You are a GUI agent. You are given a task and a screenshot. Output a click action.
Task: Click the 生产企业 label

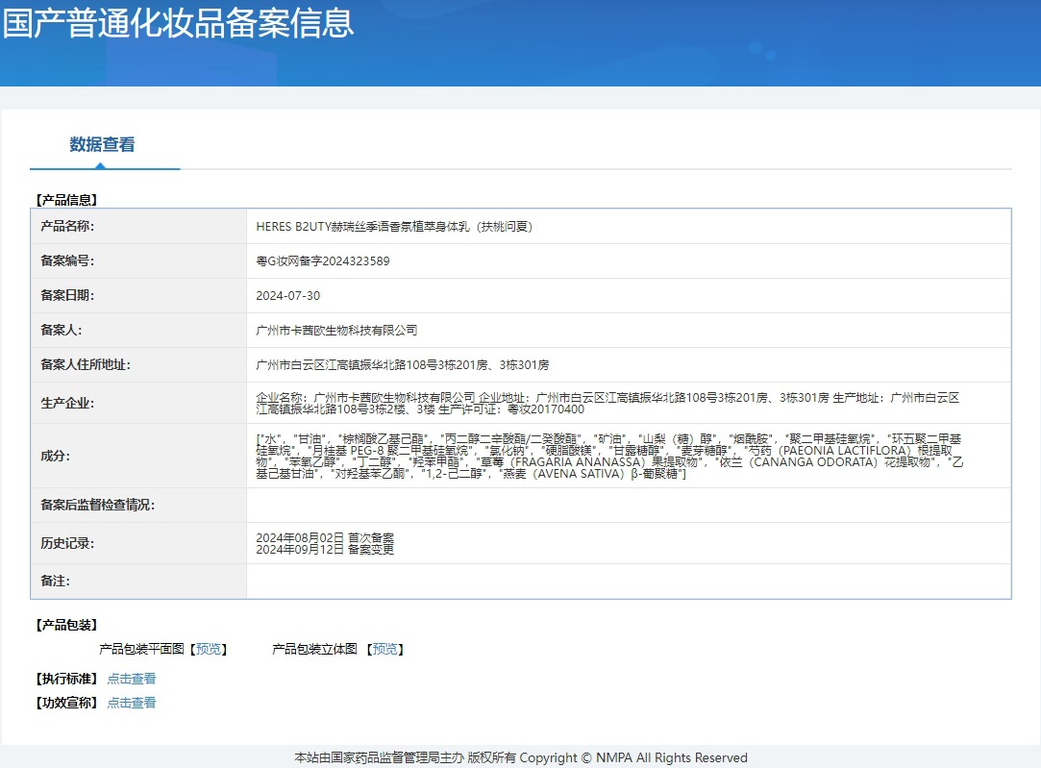click(x=67, y=403)
